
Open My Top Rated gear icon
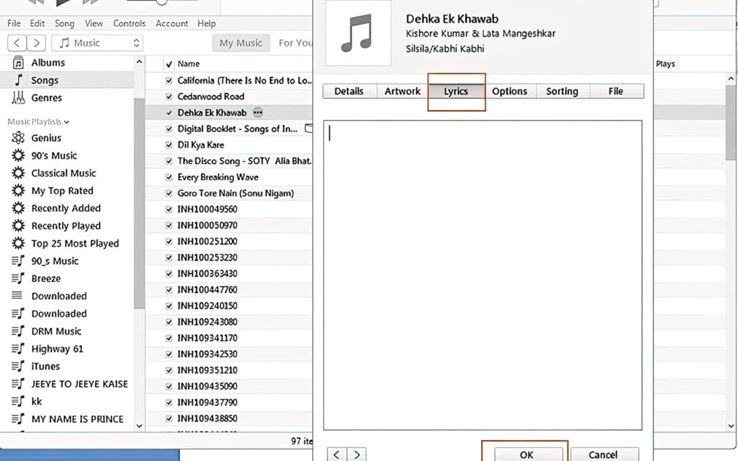tap(18, 191)
